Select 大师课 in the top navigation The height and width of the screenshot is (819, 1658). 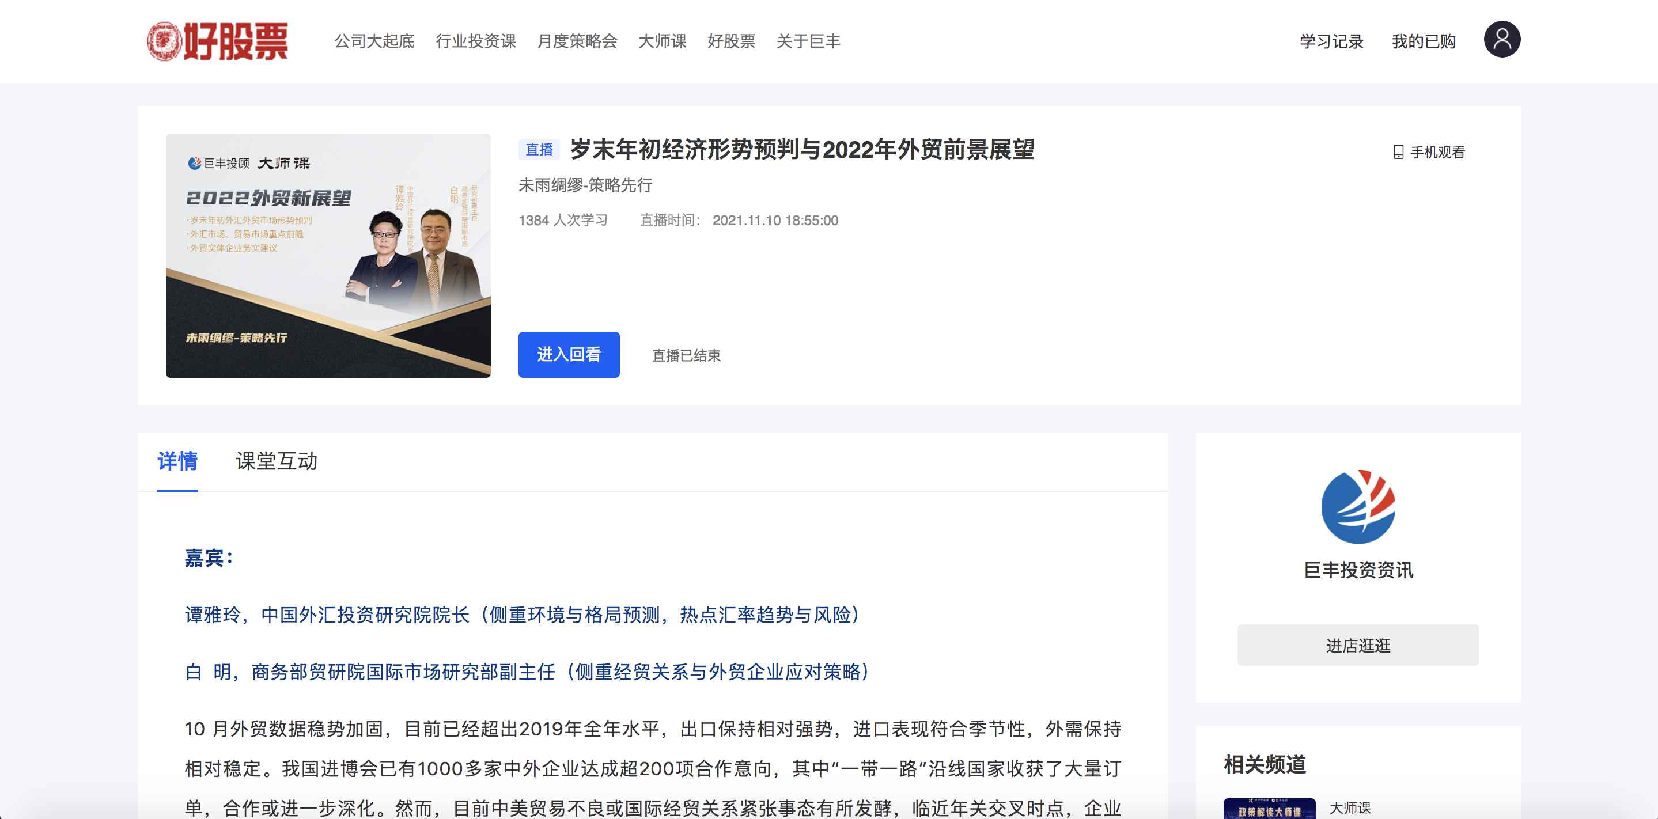662,41
